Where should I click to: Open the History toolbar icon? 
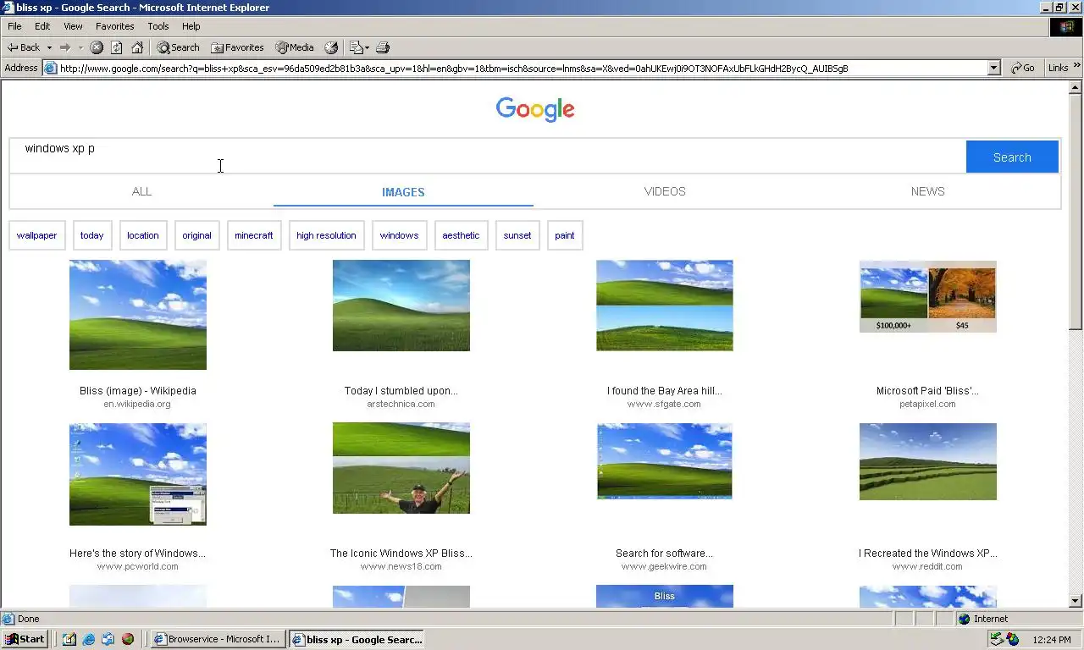click(x=331, y=47)
